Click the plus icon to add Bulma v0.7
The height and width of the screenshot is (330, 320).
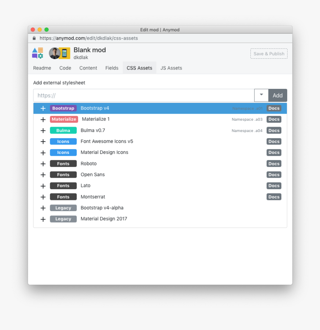click(x=43, y=130)
